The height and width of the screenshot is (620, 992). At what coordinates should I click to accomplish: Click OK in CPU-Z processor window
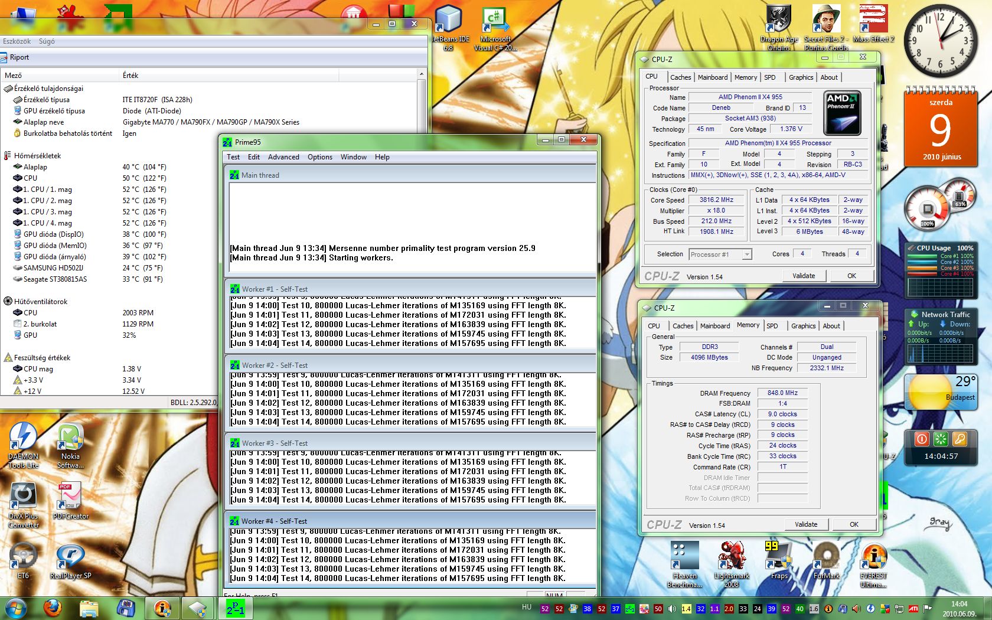tap(851, 276)
